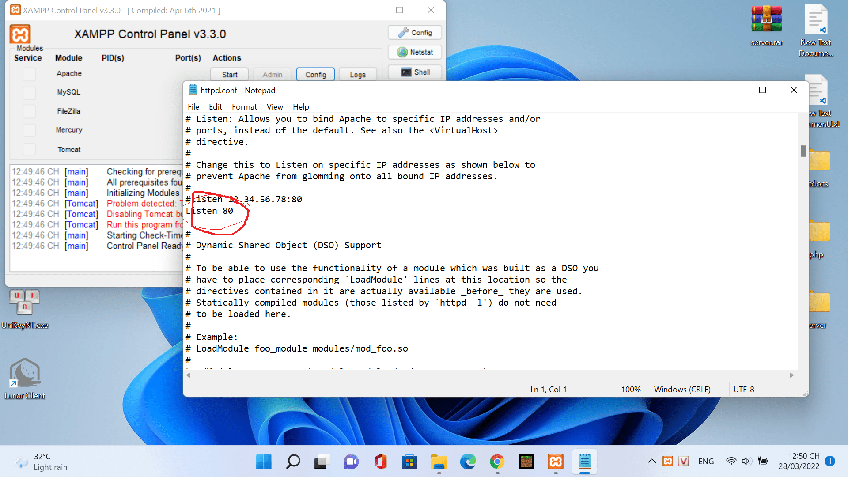Viewport: 848px width, 477px height.
Task: Expand hidden system tray icons chevron
Action: point(651,462)
